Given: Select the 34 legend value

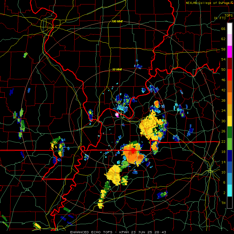Looking at the screenshot, I should (223, 111).
